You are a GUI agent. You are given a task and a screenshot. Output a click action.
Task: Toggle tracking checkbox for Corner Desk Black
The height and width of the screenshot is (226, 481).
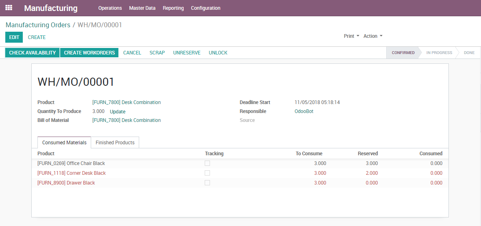pyautogui.click(x=207, y=173)
